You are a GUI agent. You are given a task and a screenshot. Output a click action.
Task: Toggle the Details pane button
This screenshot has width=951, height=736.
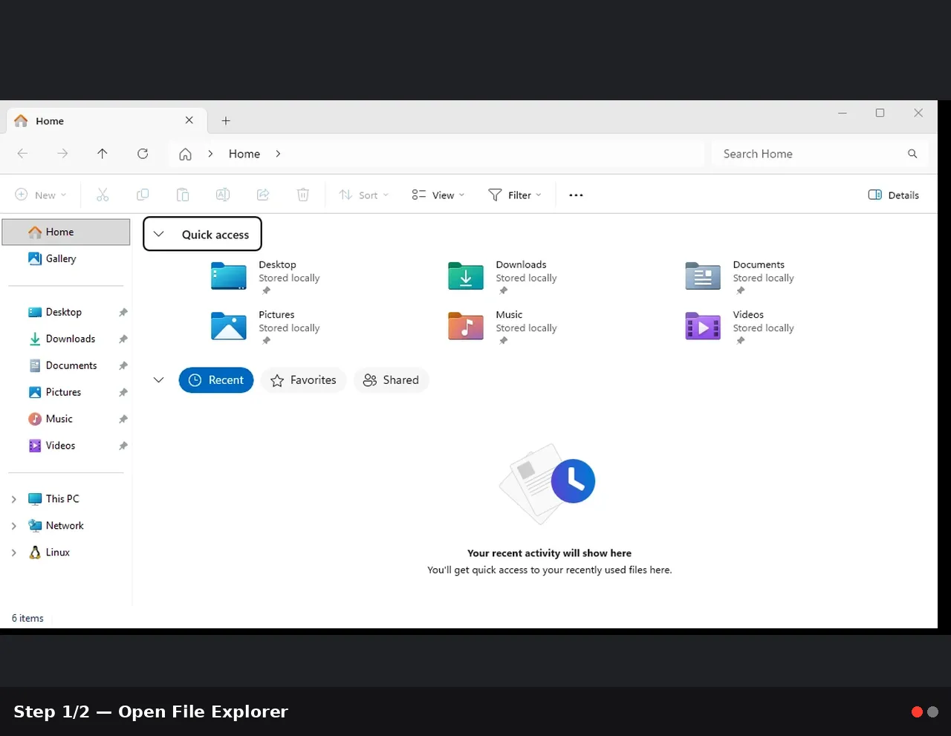click(x=893, y=195)
